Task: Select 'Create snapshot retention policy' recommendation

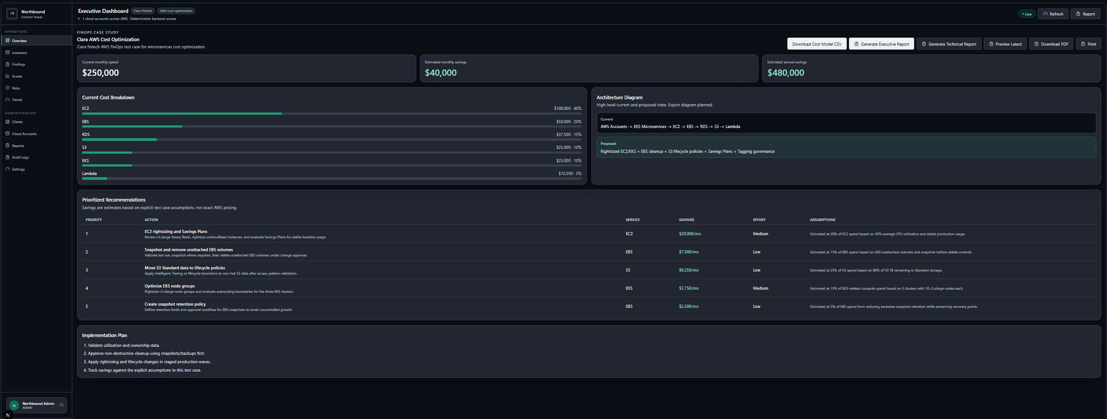Action: 589,306
